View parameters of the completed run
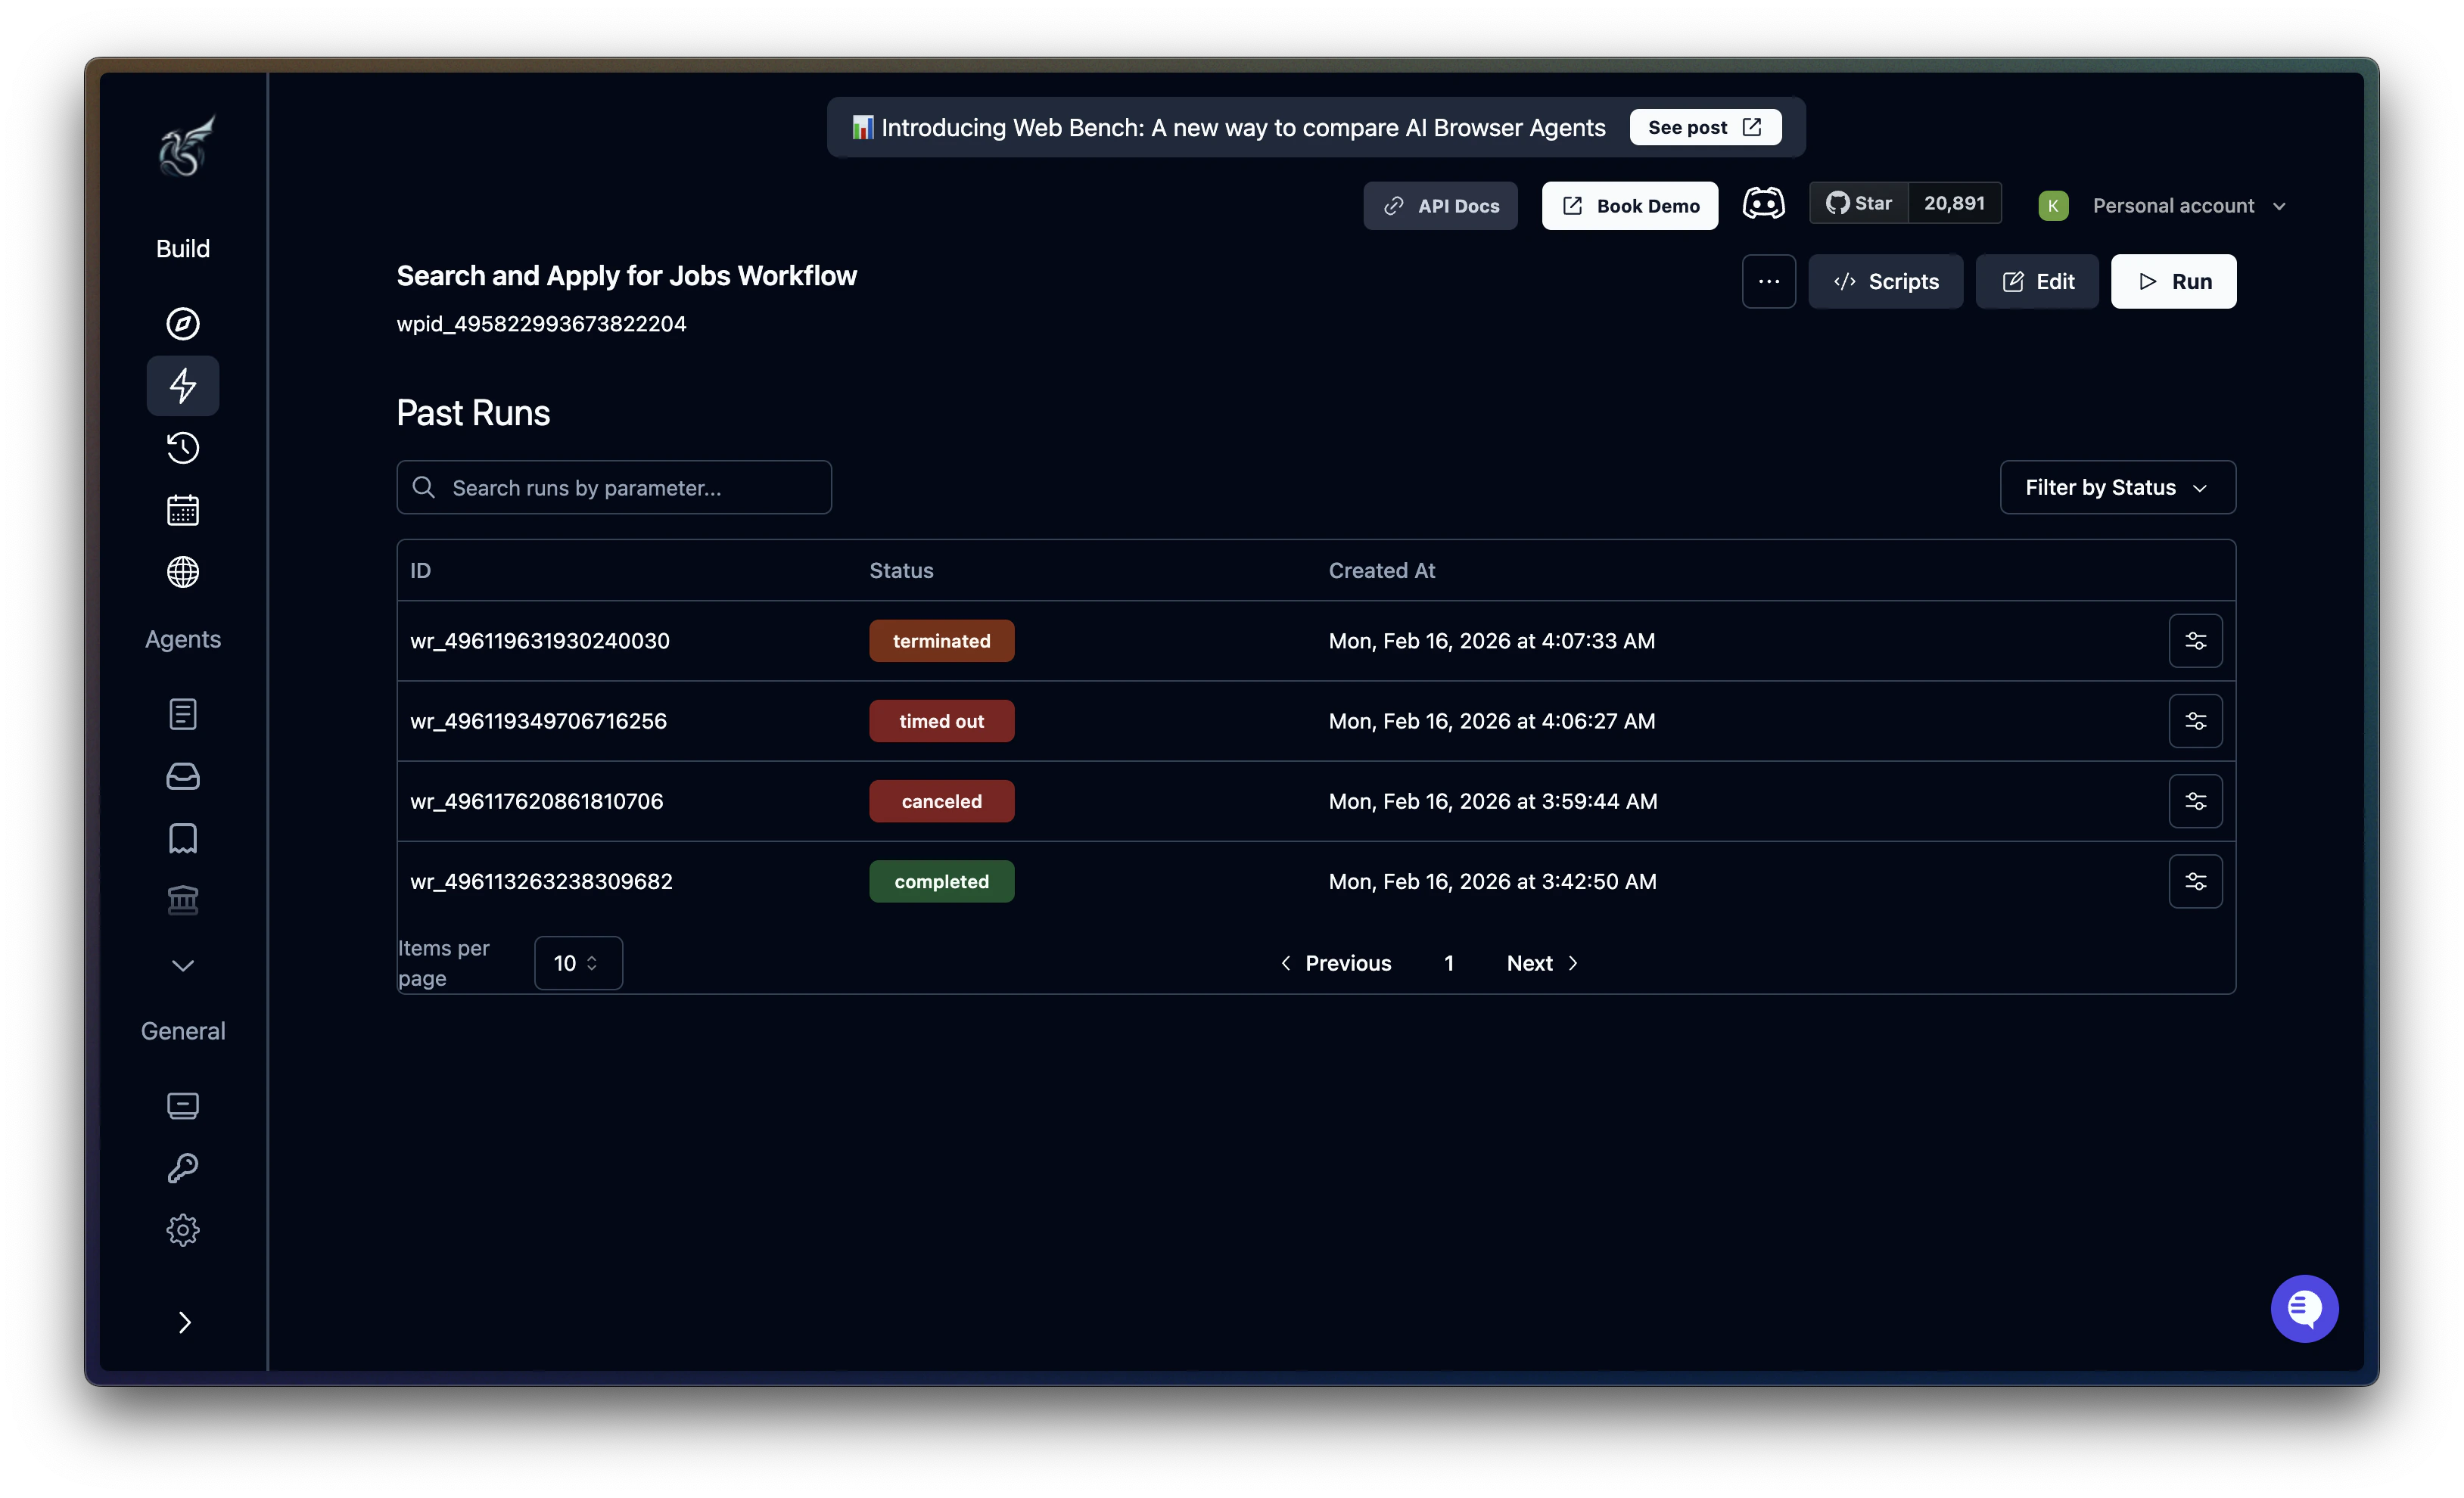The height and width of the screenshot is (1498, 2464). tap(2196, 881)
